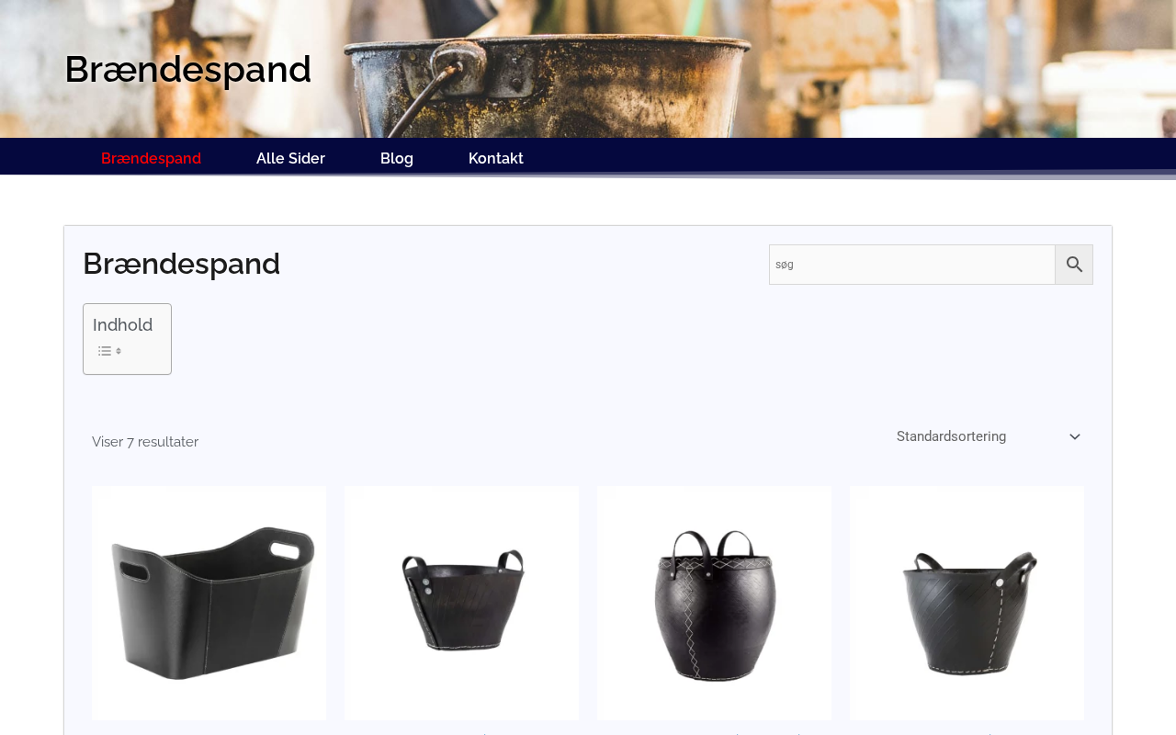Image resolution: width=1176 pixels, height=735 pixels.
Task: Go to the Alle Sider menu item
Action: coord(290,158)
